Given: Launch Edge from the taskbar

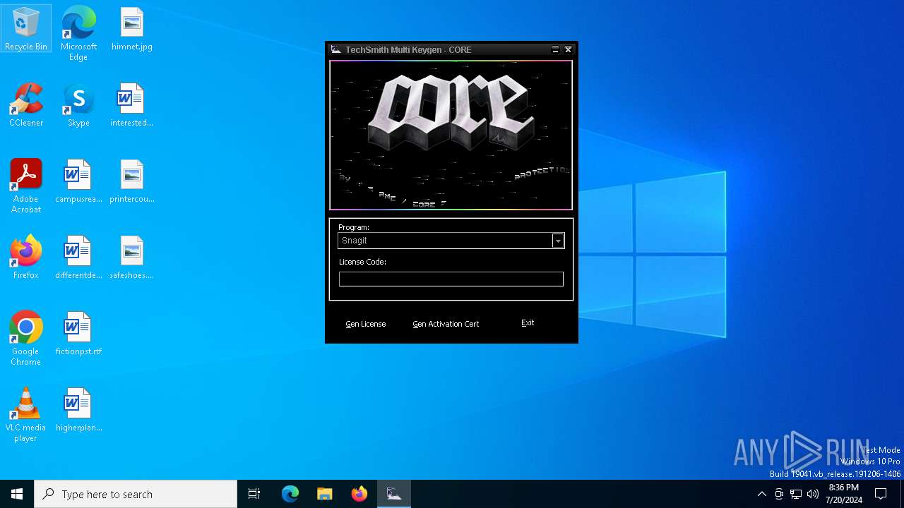Looking at the screenshot, I should point(290,494).
